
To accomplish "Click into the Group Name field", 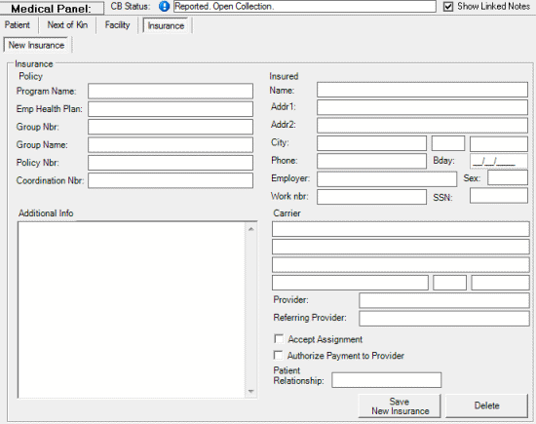I will (x=171, y=144).
